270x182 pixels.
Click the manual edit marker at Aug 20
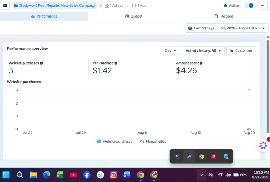coord(249,129)
